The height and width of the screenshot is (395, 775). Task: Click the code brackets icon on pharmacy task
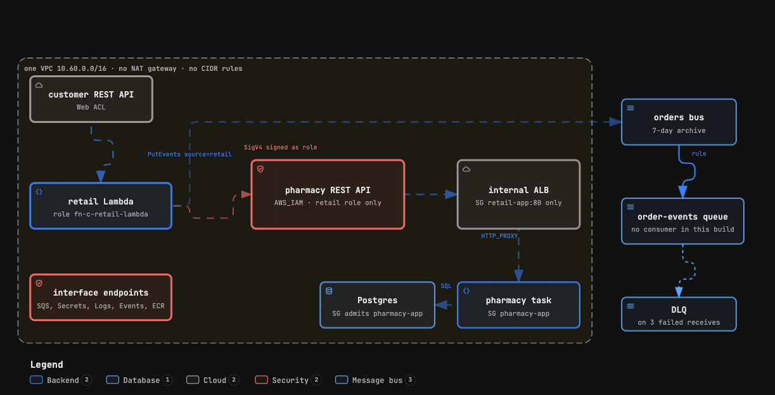(x=466, y=291)
